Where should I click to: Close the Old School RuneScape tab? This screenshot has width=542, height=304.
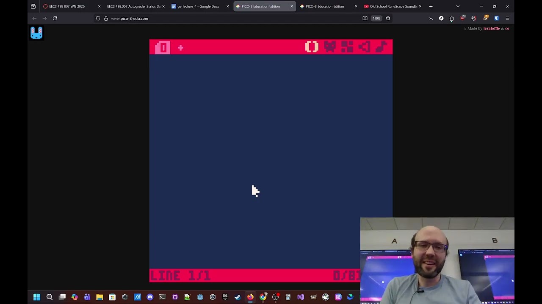pos(420,6)
